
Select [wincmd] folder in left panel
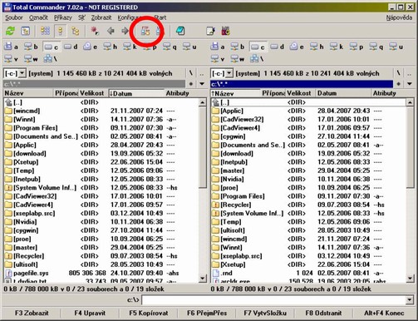[101, 111]
